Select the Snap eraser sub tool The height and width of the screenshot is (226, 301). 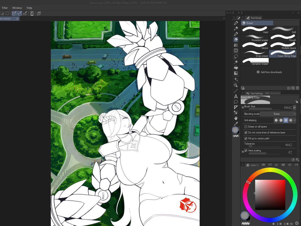pyautogui.click(x=255, y=54)
